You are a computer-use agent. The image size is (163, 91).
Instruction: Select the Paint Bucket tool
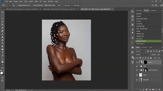[2, 43]
